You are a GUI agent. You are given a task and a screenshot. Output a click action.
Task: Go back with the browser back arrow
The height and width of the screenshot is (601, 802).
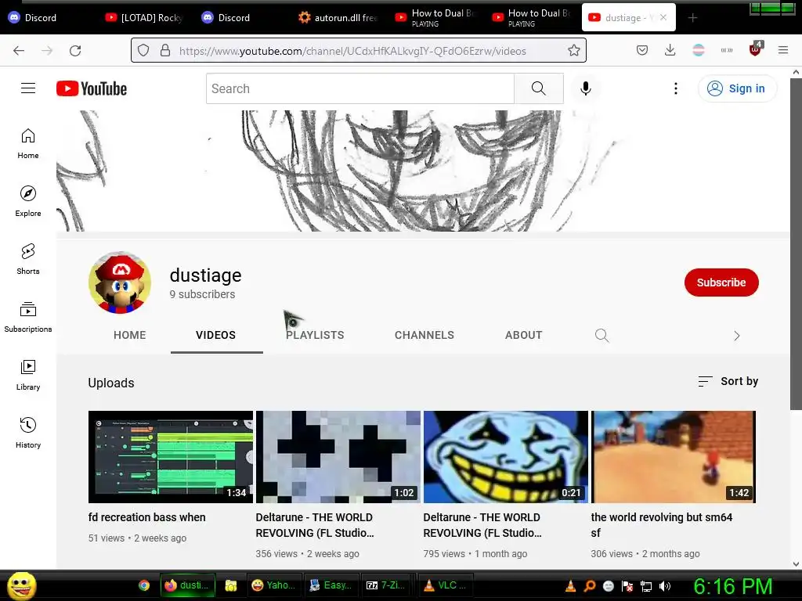click(x=19, y=51)
